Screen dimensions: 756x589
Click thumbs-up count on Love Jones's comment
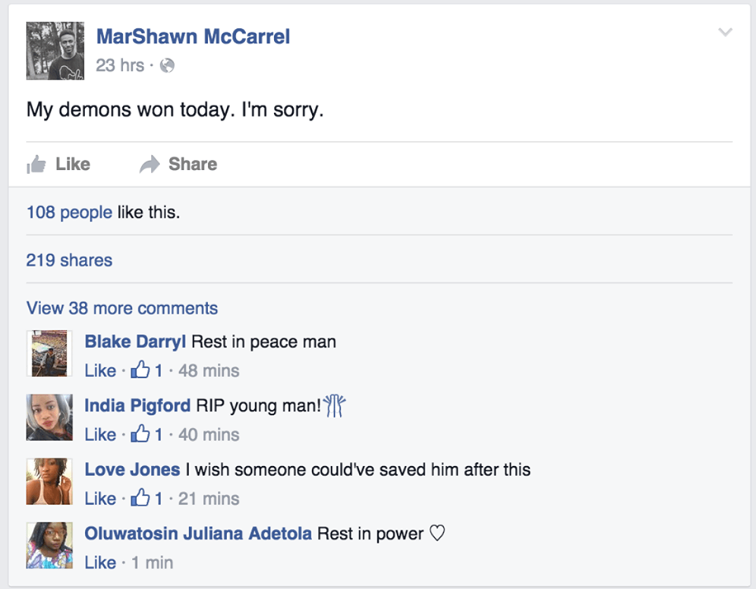[x=146, y=498]
